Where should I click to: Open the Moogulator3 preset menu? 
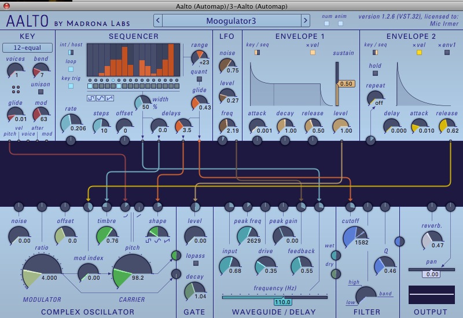coord(231,21)
